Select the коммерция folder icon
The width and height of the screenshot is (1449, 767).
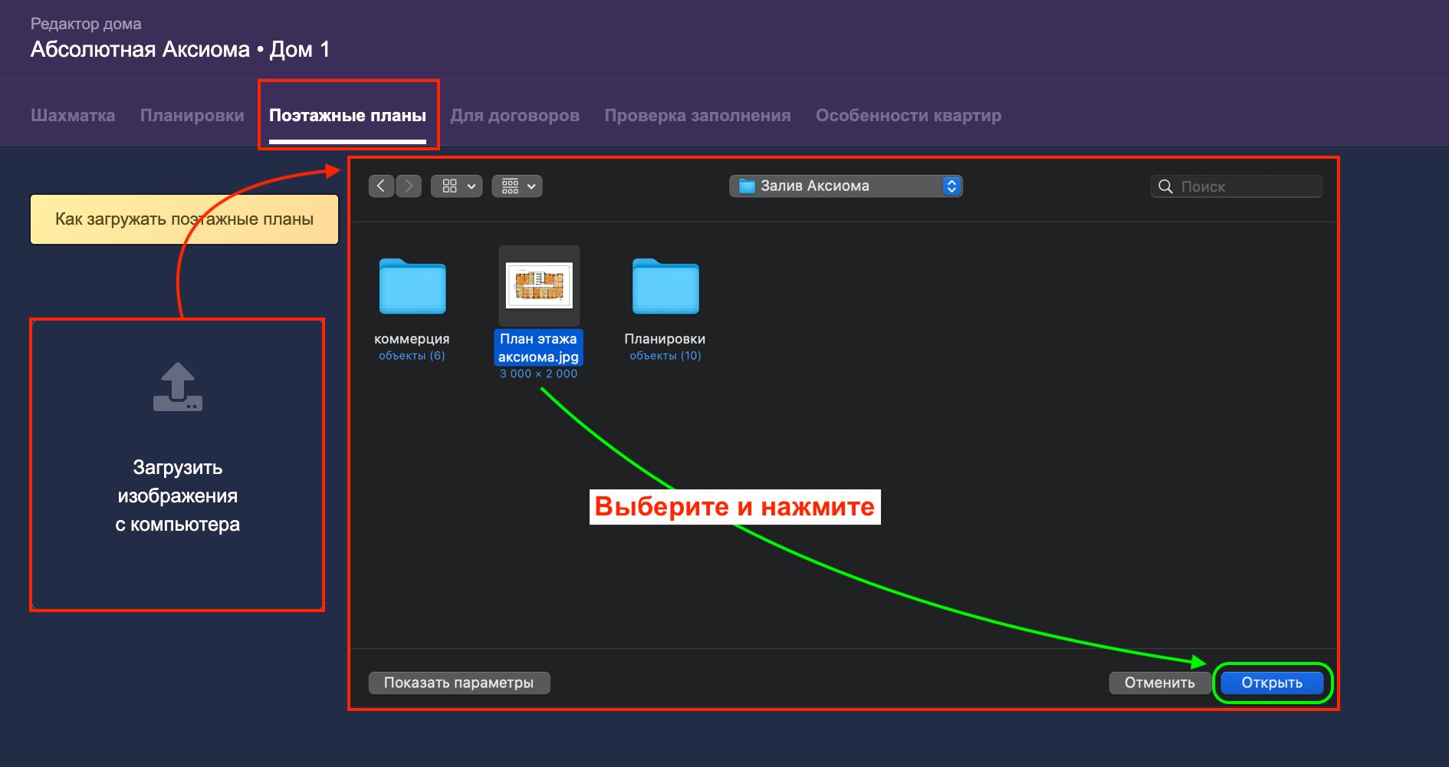[412, 286]
